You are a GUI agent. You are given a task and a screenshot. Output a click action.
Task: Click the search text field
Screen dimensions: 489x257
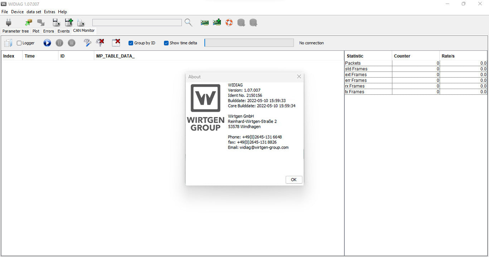tap(137, 22)
